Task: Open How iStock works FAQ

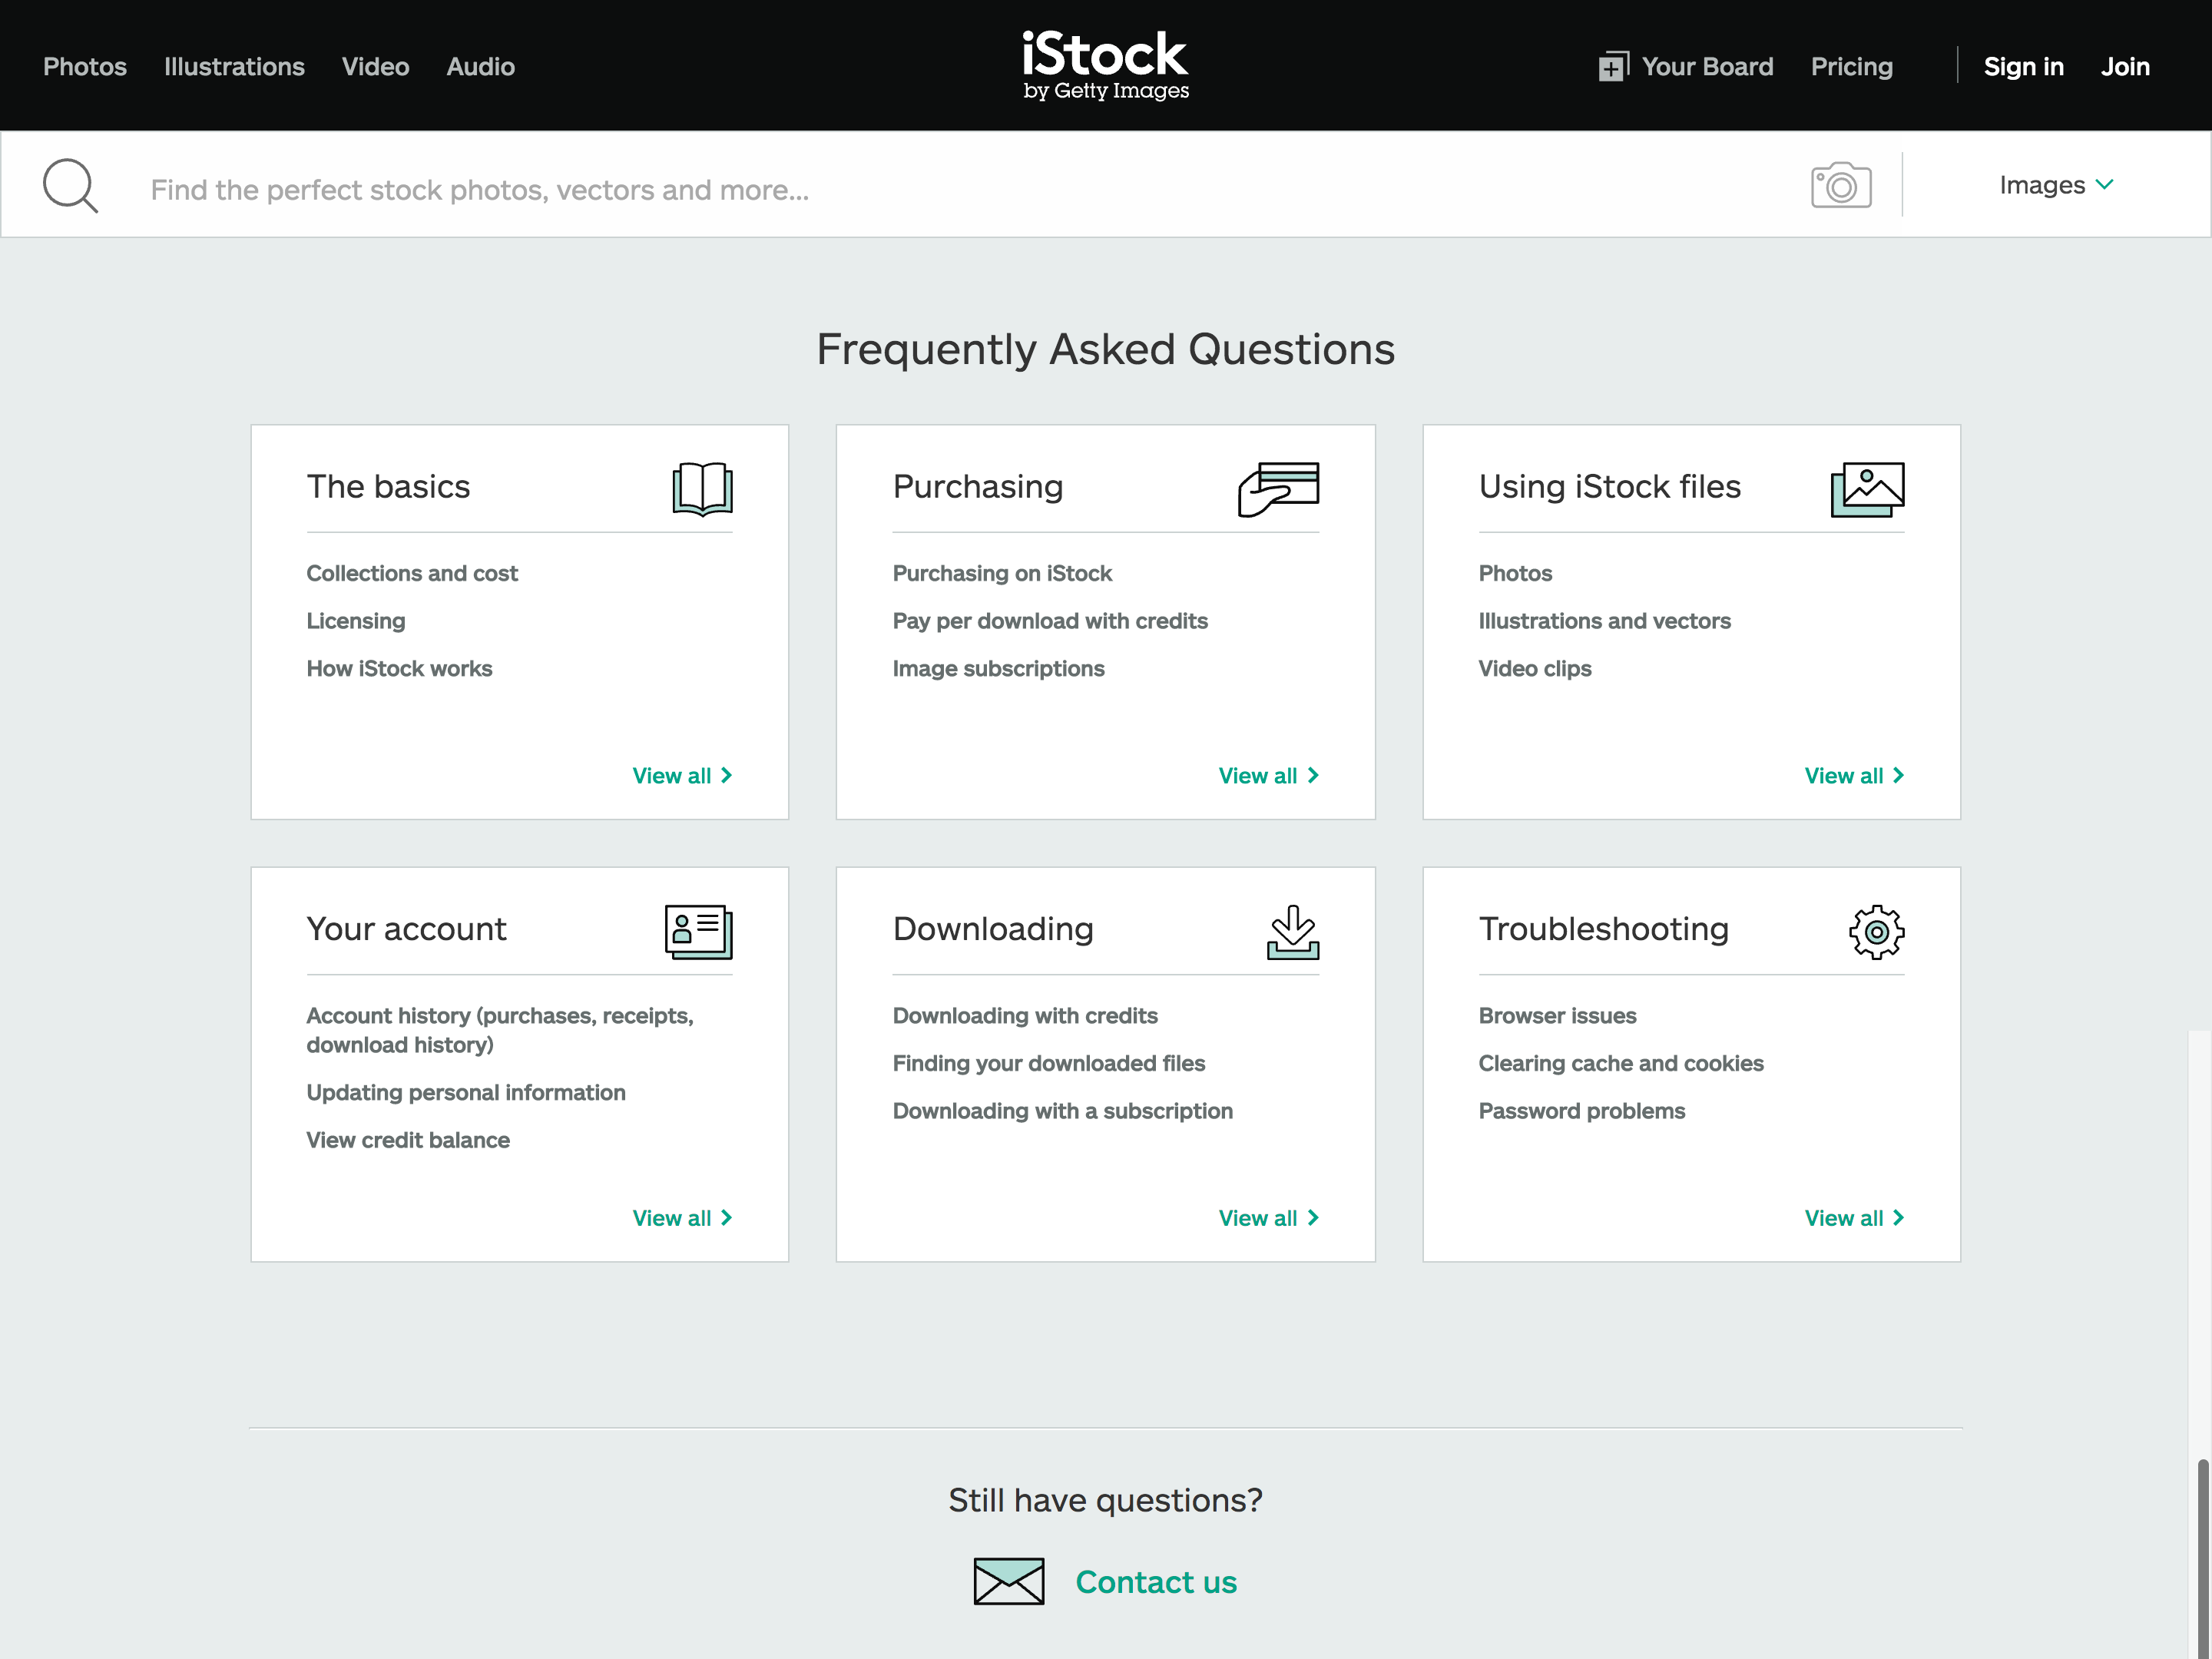Action: pyautogui.click(x=399, y=669)
